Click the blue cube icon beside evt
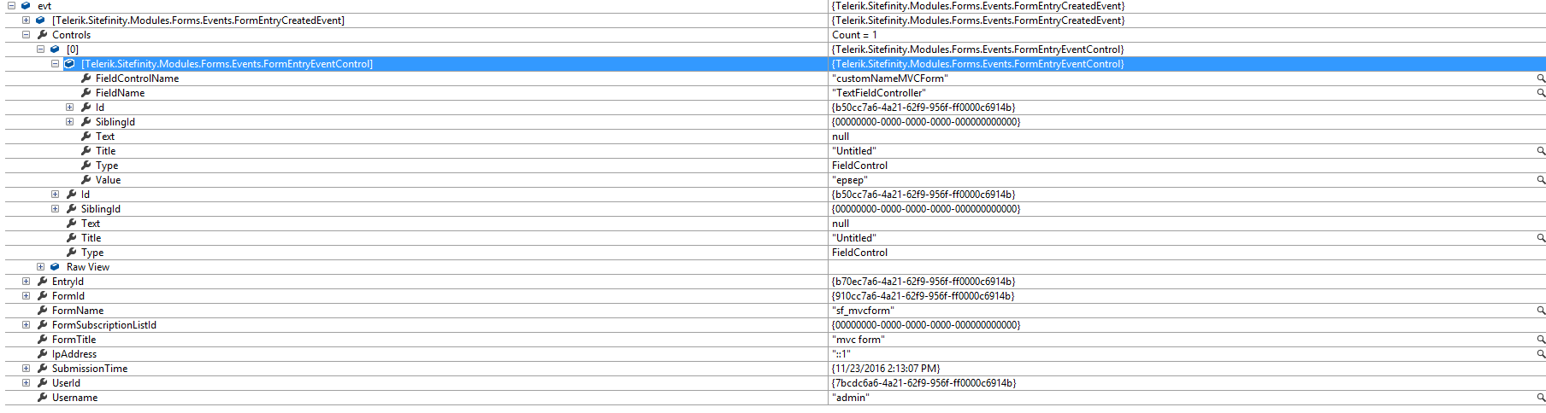The width and height of the screenshot is (1546, 413). [x=26, y=6]
